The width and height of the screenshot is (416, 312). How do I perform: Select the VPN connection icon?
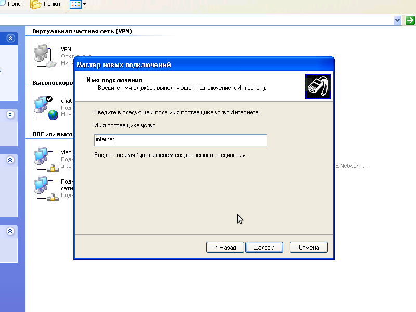tap(44, 56)
